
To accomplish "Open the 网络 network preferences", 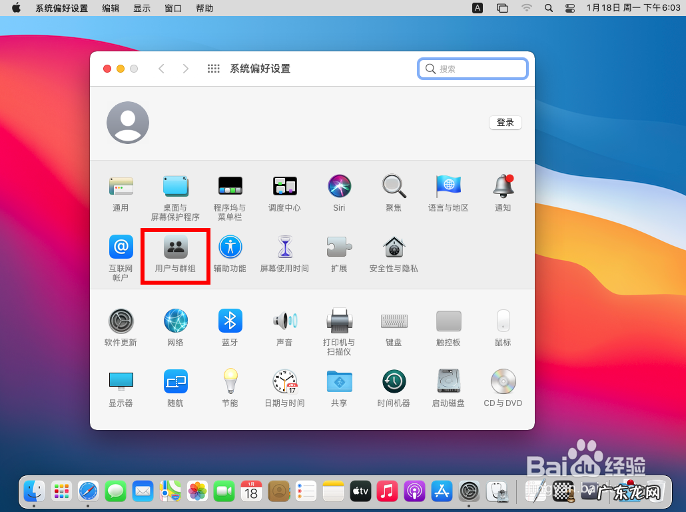I will 175,321.
